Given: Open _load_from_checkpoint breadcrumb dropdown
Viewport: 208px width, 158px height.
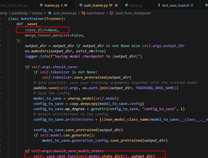Looking at the screenshot, I should click(x=133, y=13).
